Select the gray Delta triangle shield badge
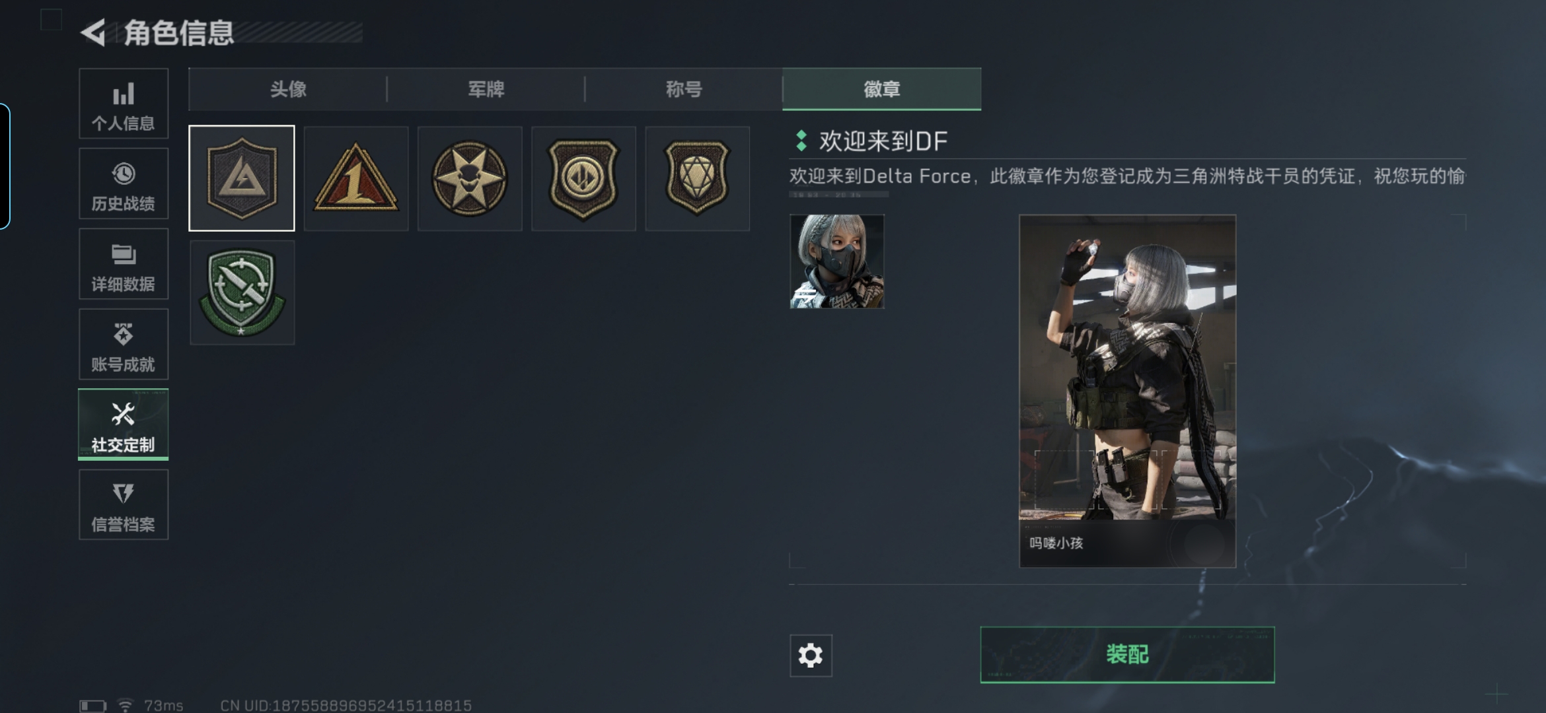The width and height of the screenshot is (1546, 713). (x=242, y=178)
